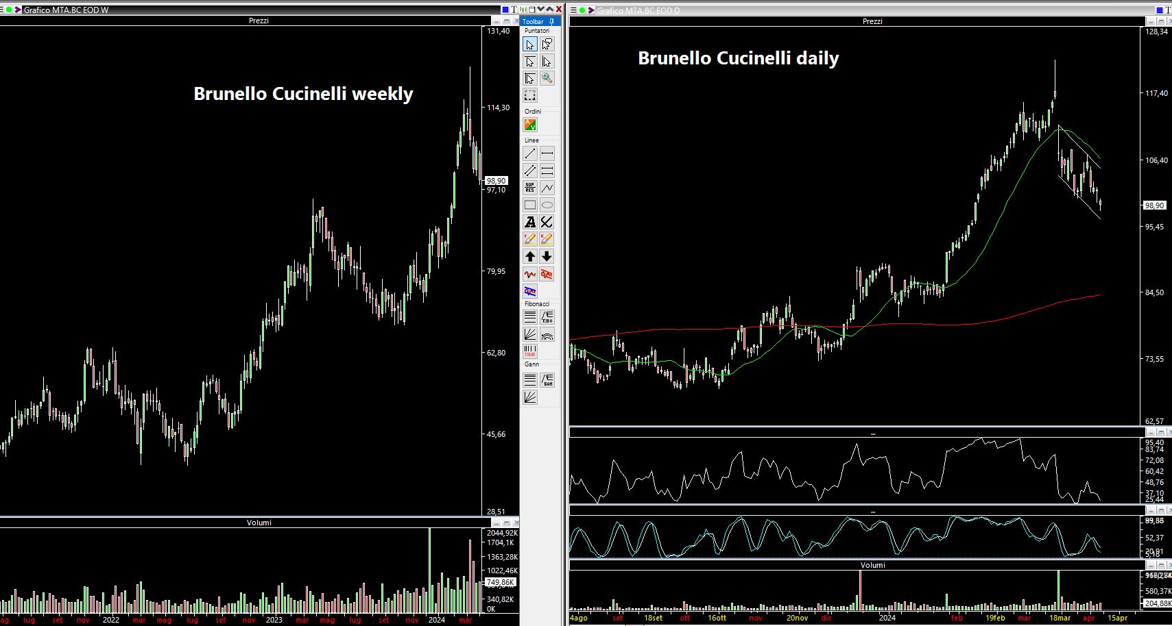
Task: Select the crosshair pointer tool
Action: pos(529,79)
